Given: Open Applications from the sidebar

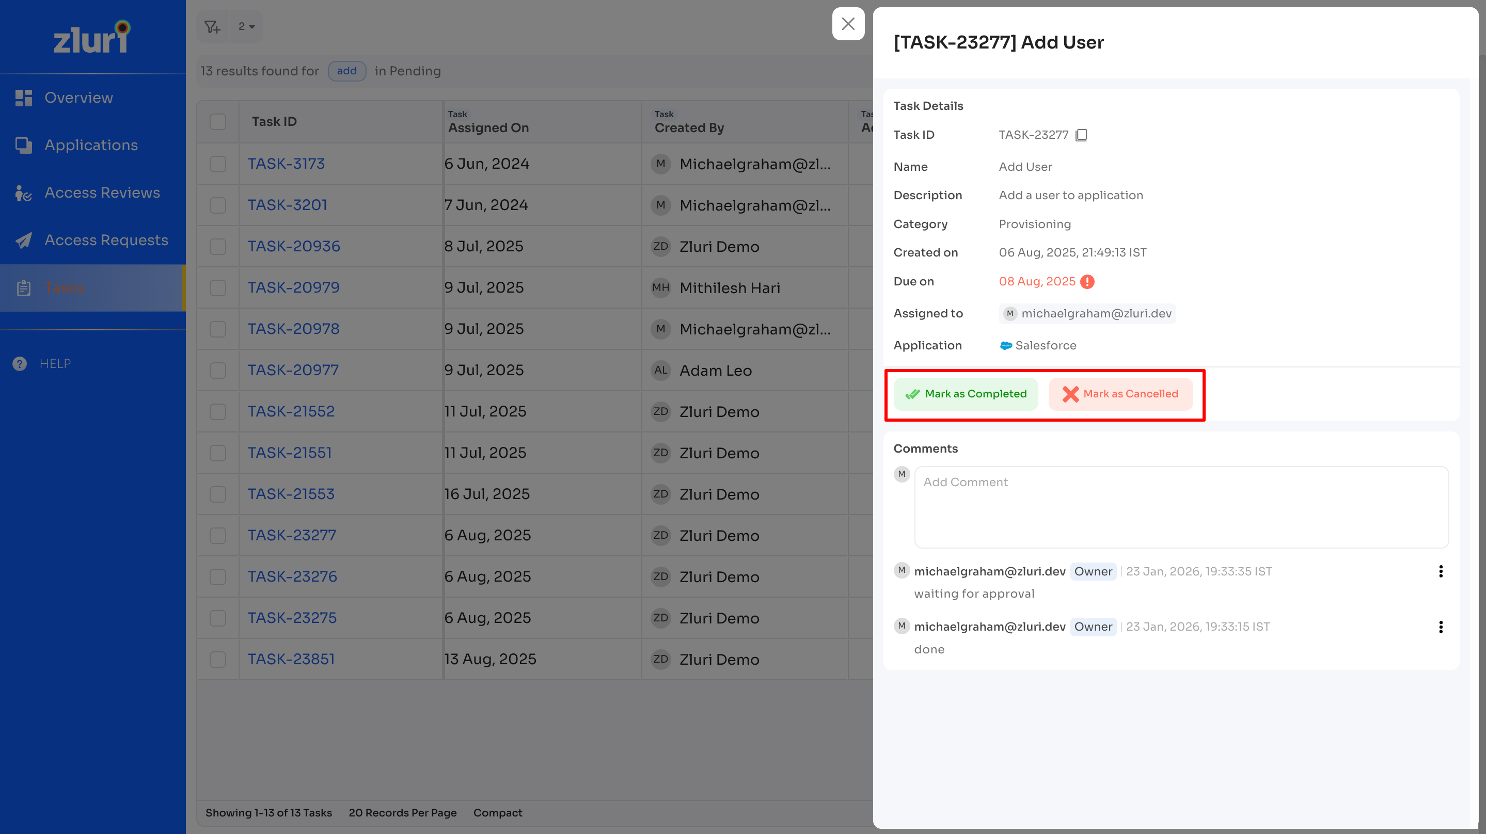Looking at the screenshot, I should (x=92, y=146).
